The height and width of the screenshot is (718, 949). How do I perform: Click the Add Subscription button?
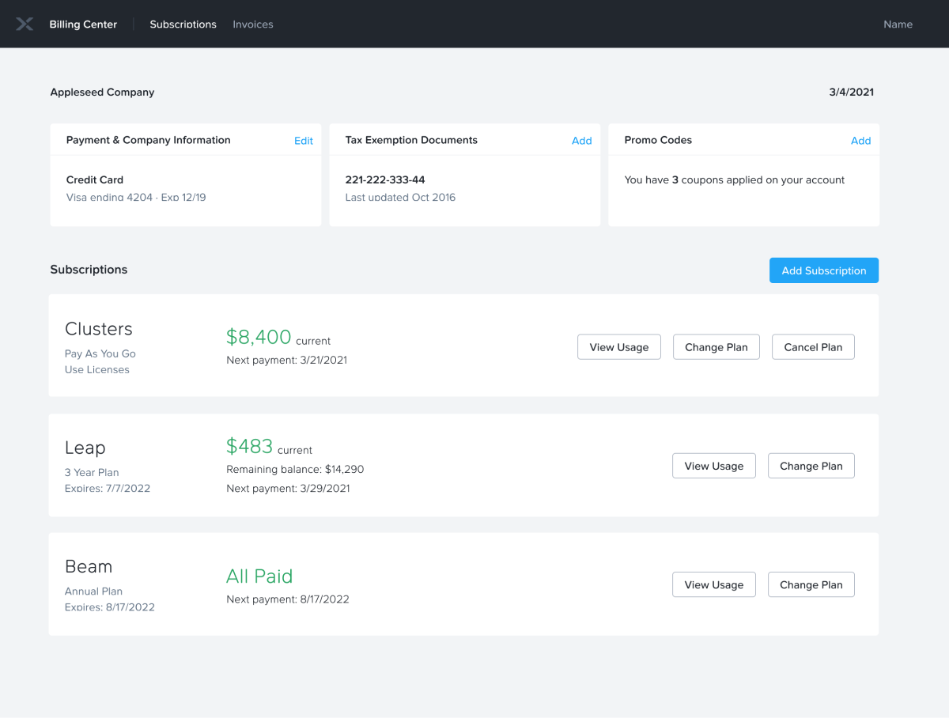[823, 270]
